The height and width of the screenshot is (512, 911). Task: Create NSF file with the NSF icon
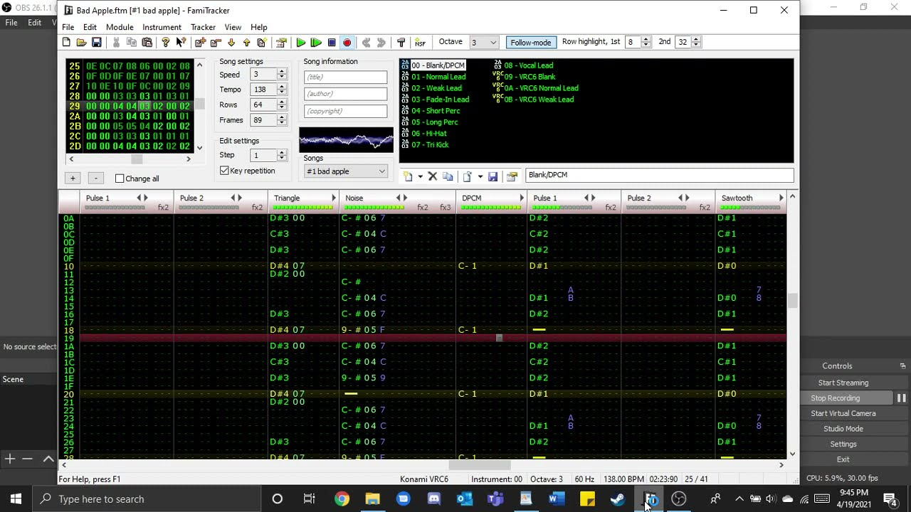pyautogui.click(x=420, y=43)
